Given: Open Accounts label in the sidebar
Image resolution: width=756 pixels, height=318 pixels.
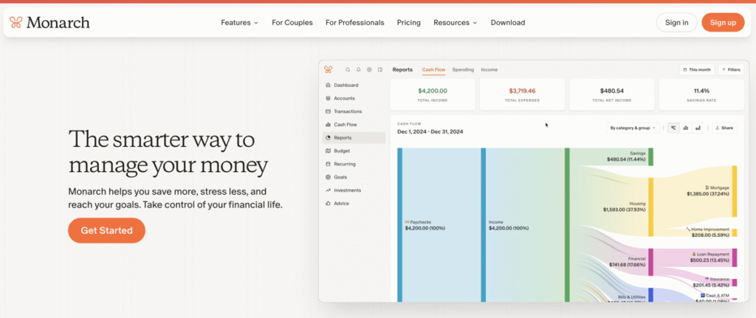Looking at the screenshot, I should (x=344, y=98).
